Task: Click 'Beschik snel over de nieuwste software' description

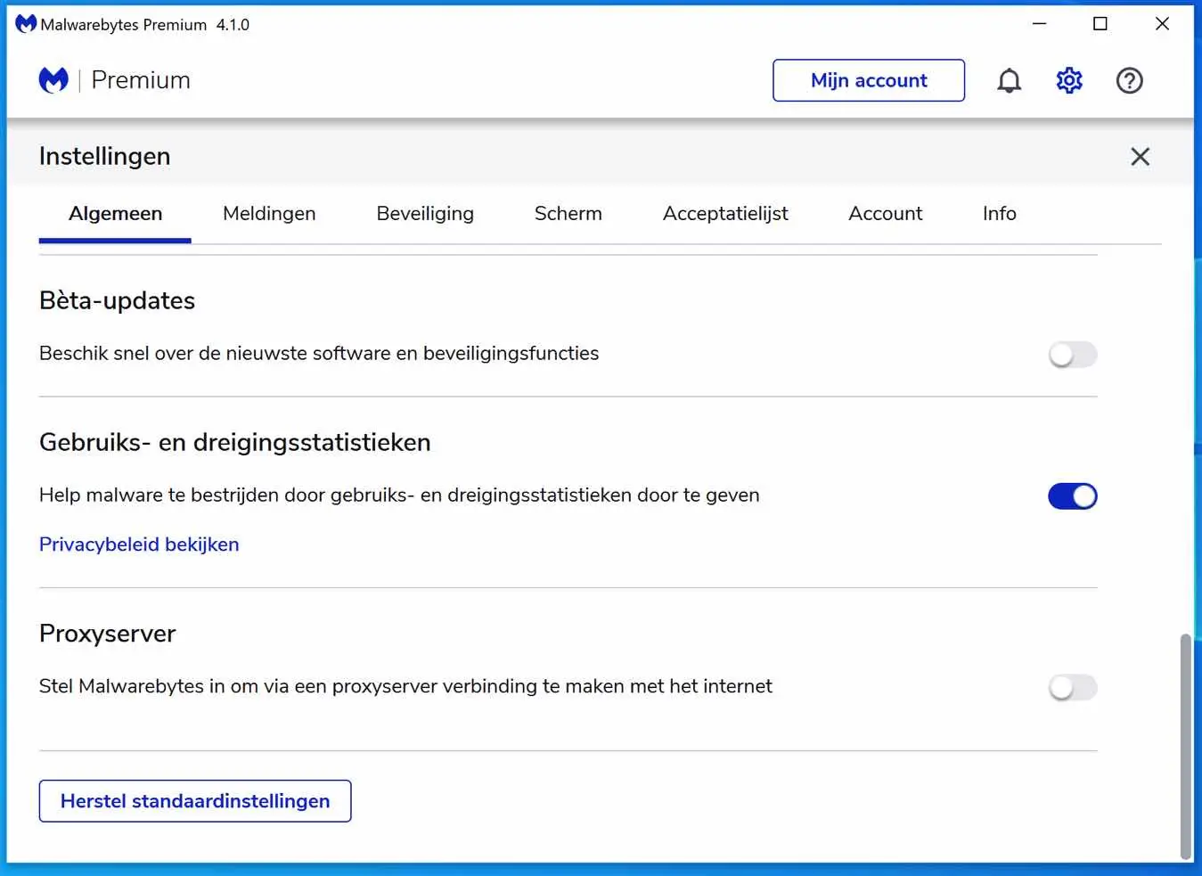Action: click(319, 354)
